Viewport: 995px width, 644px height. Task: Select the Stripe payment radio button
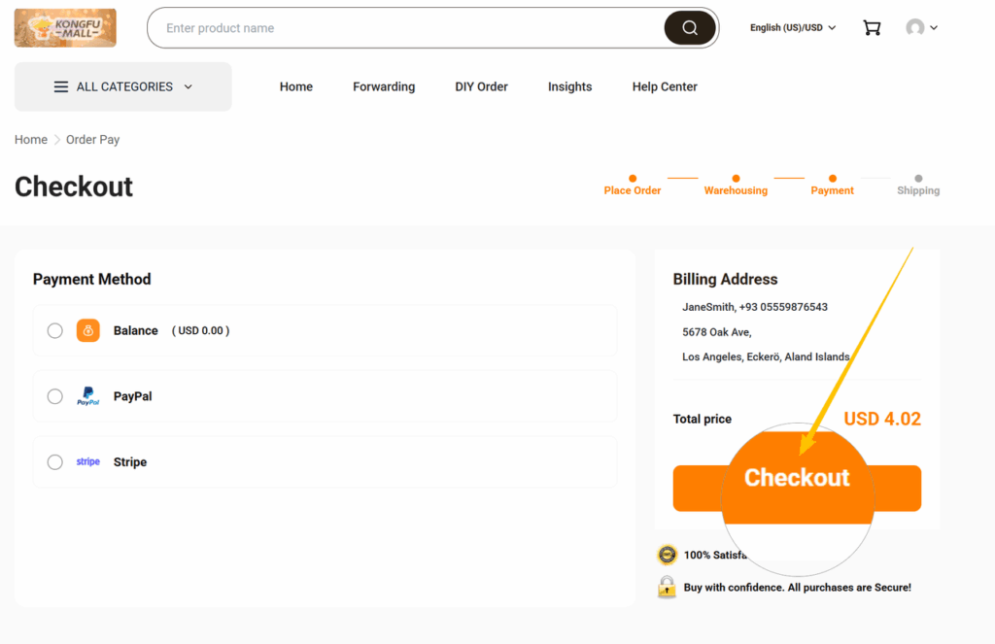(55, 462)
